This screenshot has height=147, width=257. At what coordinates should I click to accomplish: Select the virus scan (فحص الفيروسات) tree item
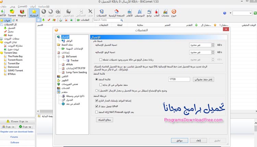70,84
